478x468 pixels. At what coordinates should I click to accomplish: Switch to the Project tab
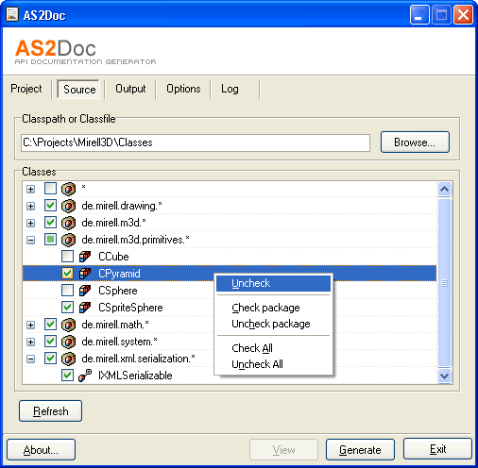26,89
